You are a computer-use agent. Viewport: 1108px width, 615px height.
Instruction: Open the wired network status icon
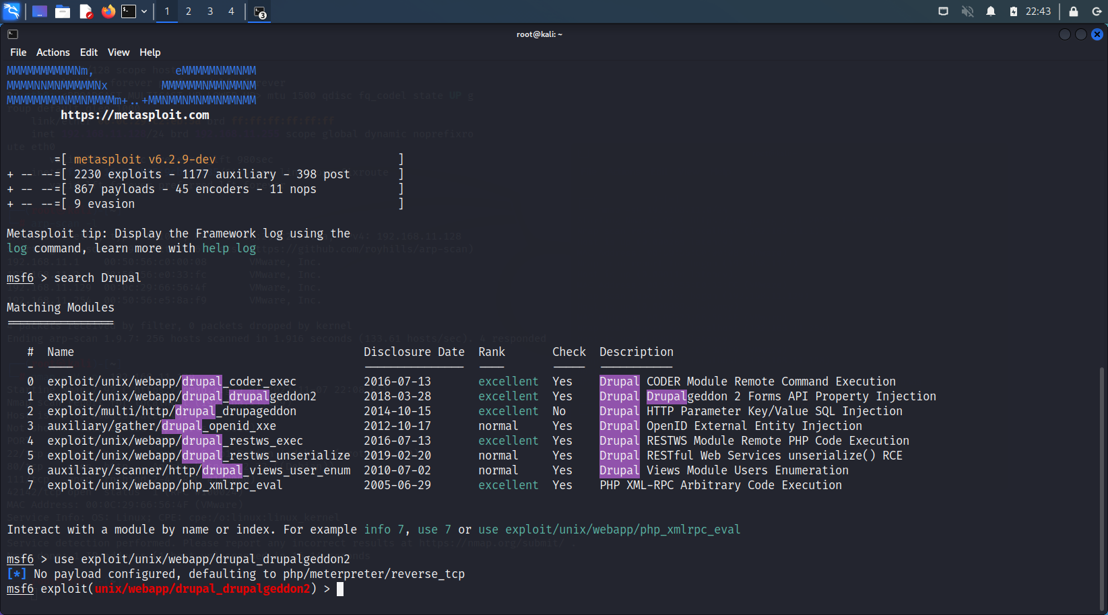click(943, 11)
